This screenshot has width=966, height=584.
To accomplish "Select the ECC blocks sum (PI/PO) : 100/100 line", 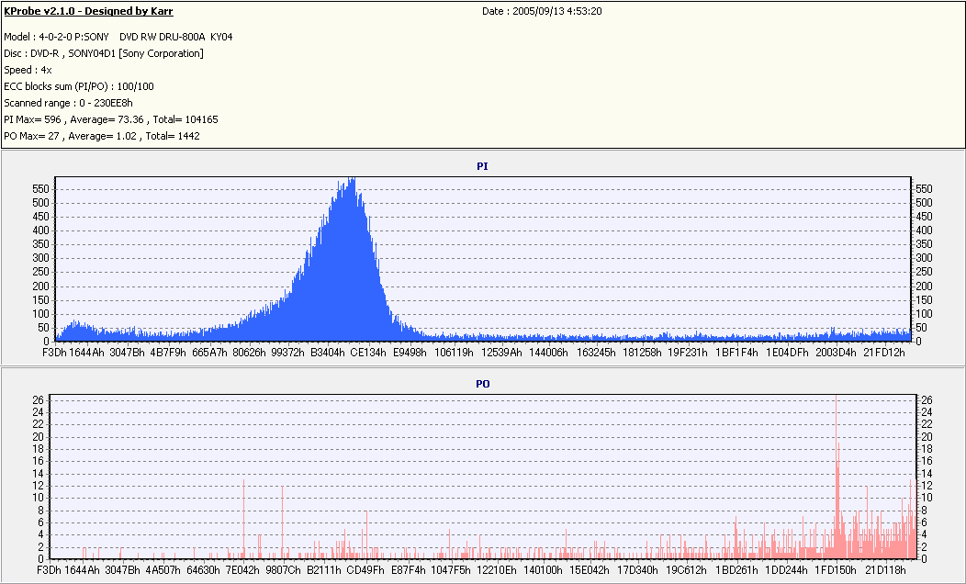I will click(x=79, y=87).
